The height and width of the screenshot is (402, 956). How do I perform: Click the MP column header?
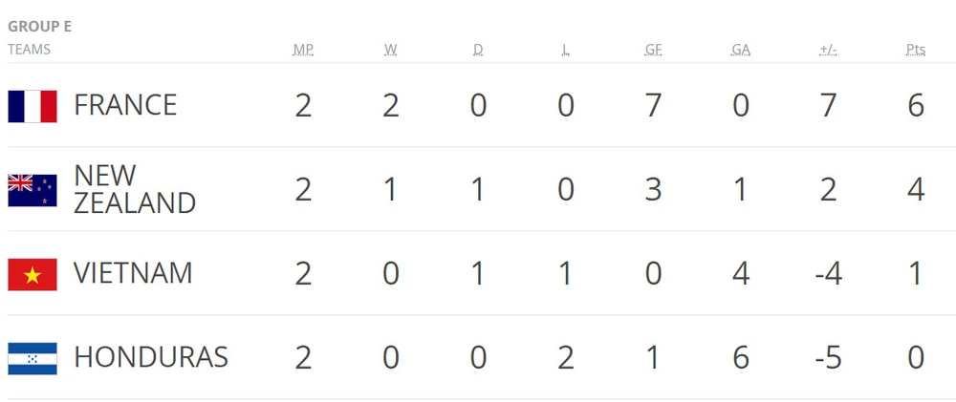[303, 50]
